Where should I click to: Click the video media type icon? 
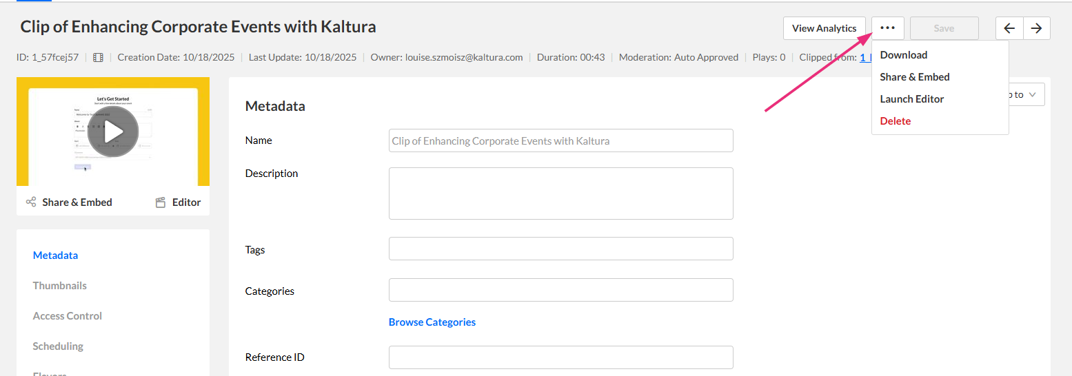[x=98, y=58]
